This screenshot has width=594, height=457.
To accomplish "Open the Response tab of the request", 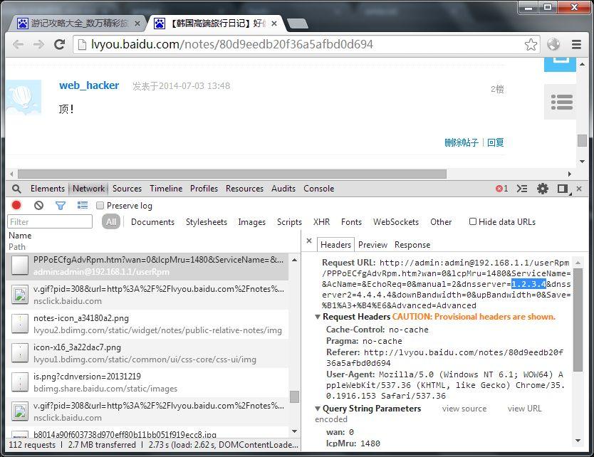I will pos(412,245).
